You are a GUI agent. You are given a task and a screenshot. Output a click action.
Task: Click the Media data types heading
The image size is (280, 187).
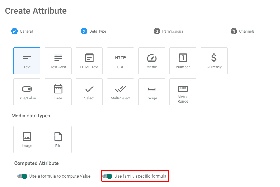click(31, 116)
